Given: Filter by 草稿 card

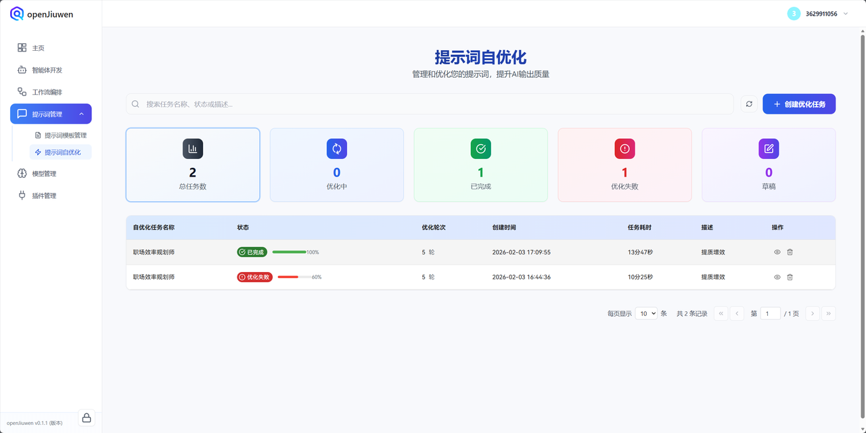Looking at the screenshot, I should click(769, 165).
